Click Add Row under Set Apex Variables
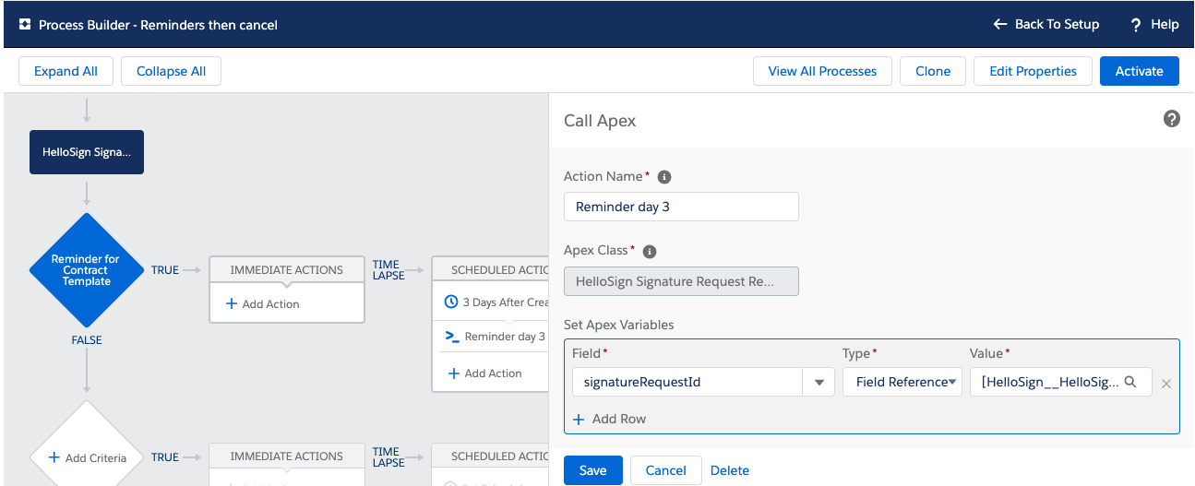 tap(609, 419)
